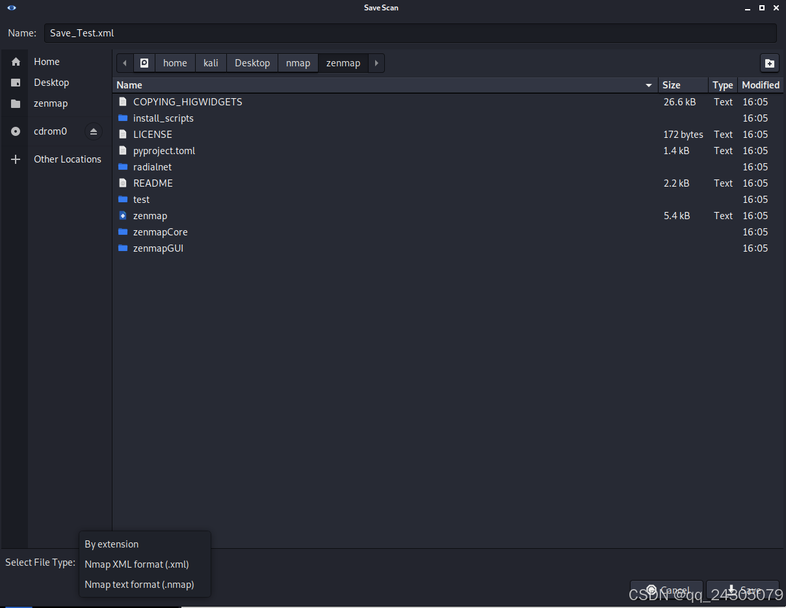
Task: Click the 2.2 kB size value
Action: 677,183
